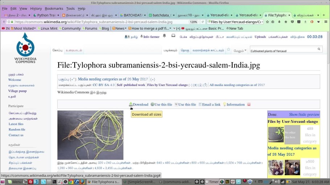330x185 pixels.
Task: Switch to the Python Trai browser tab
Action: (45, 16)
